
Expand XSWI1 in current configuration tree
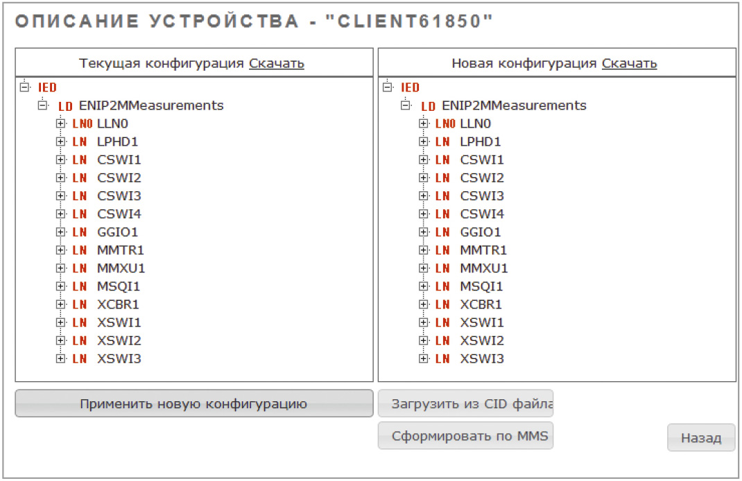click(60, 322)
